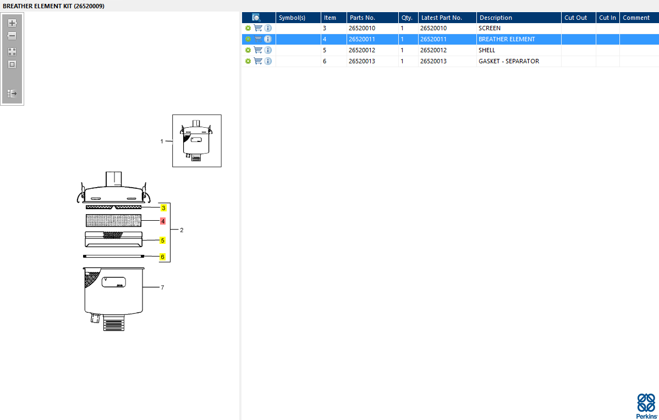Click the breather top cover drawing
The image size is (659, 420).
(x=113, y=188)
